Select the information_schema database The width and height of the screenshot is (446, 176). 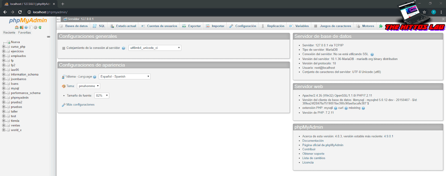click(x=25, y=74)
